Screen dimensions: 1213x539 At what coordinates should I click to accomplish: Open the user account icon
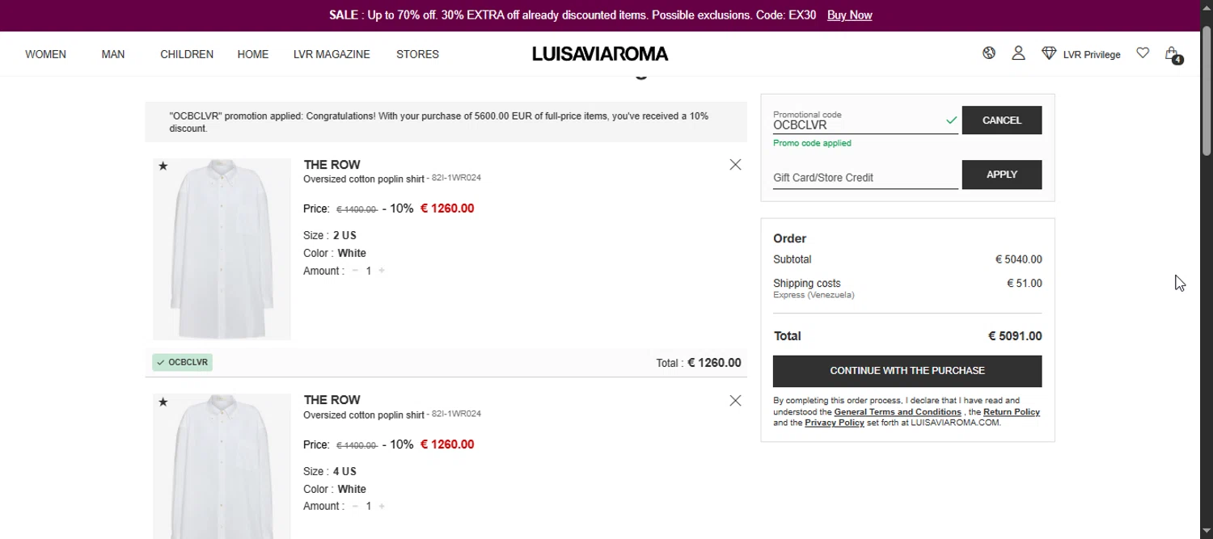(1018, 53)
